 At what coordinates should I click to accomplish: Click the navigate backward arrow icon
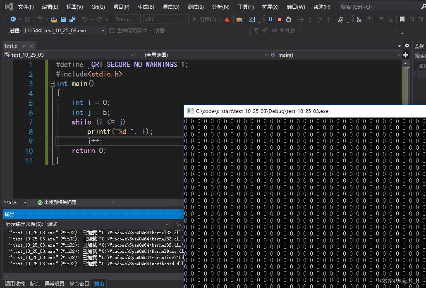click(13, 19)
